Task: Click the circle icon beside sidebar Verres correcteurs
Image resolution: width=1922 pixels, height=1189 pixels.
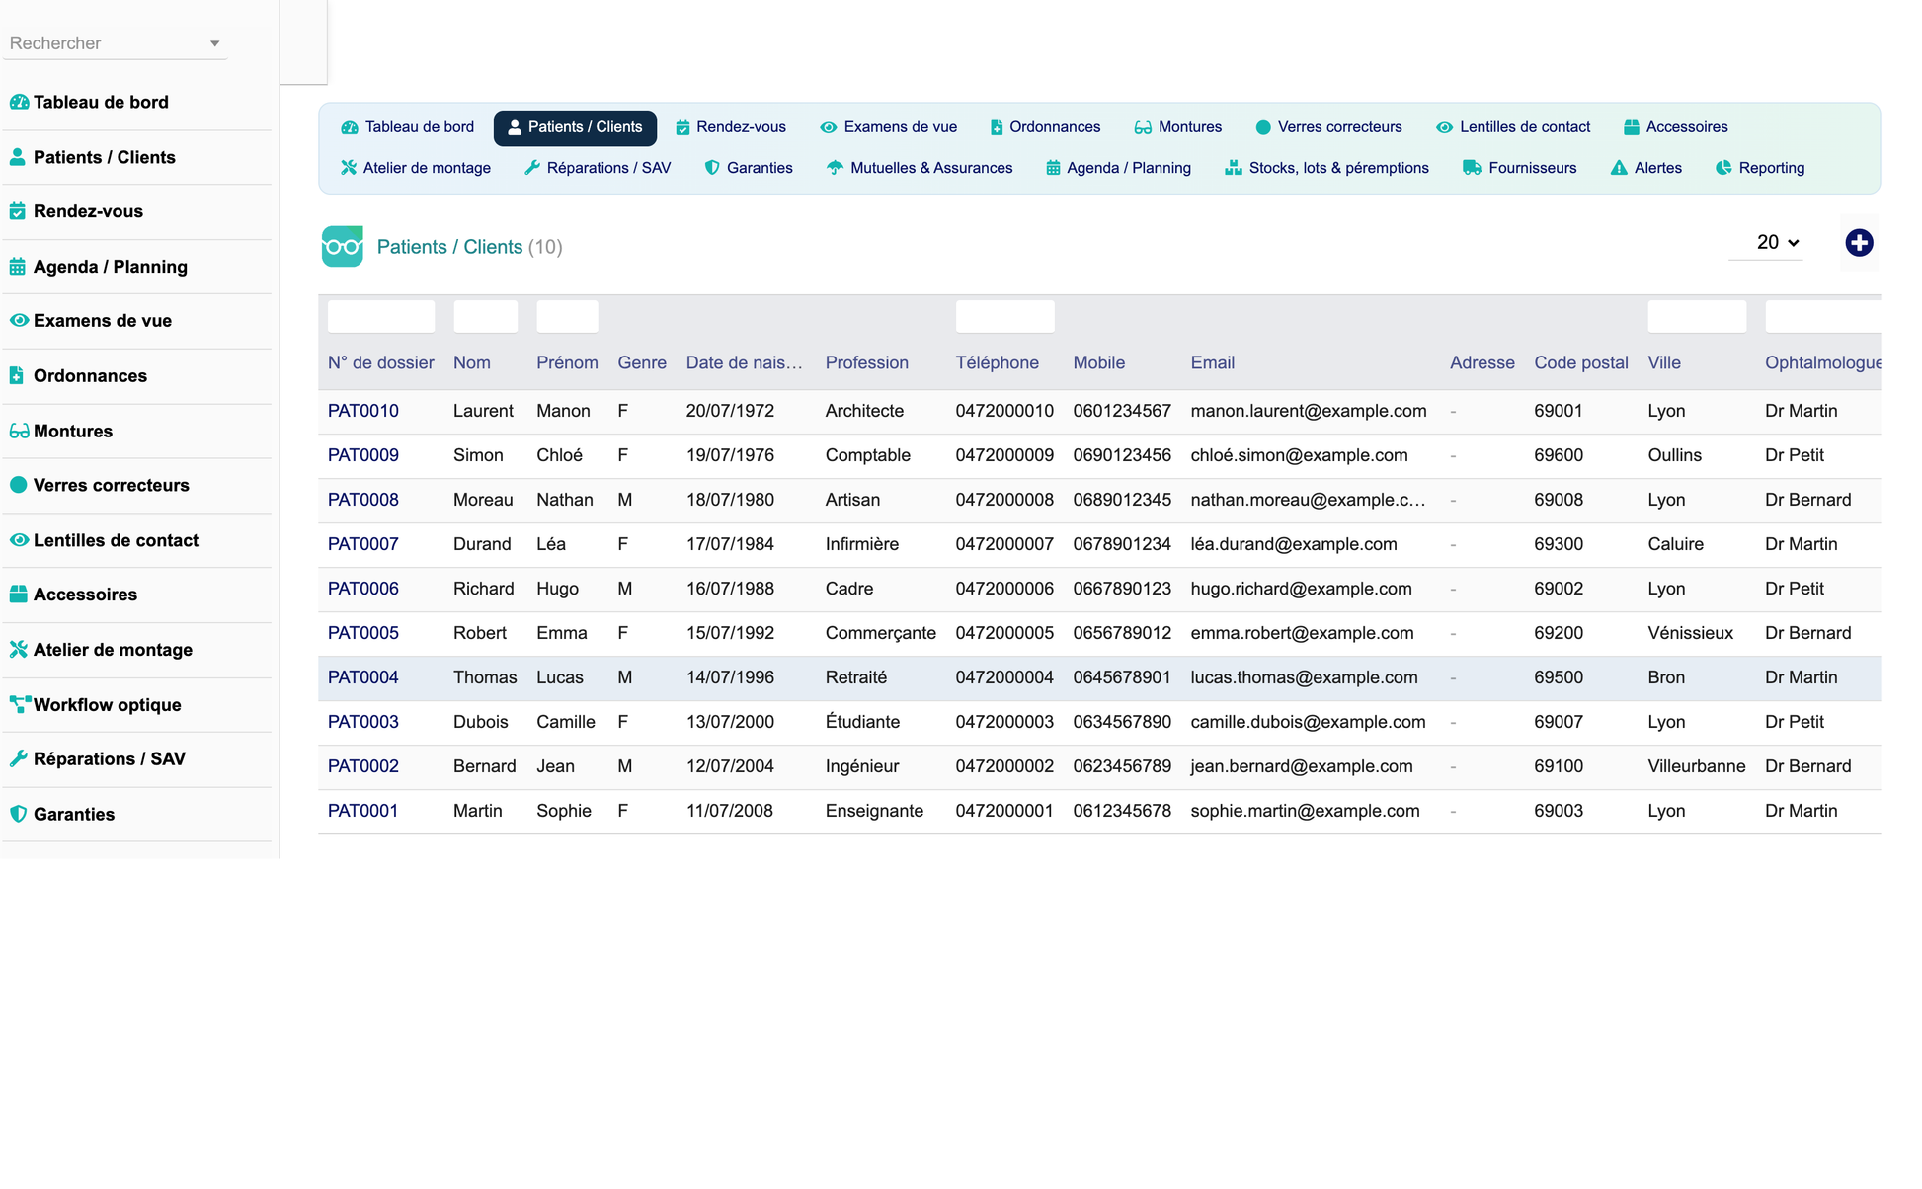Action: click(x=18, y=485)
